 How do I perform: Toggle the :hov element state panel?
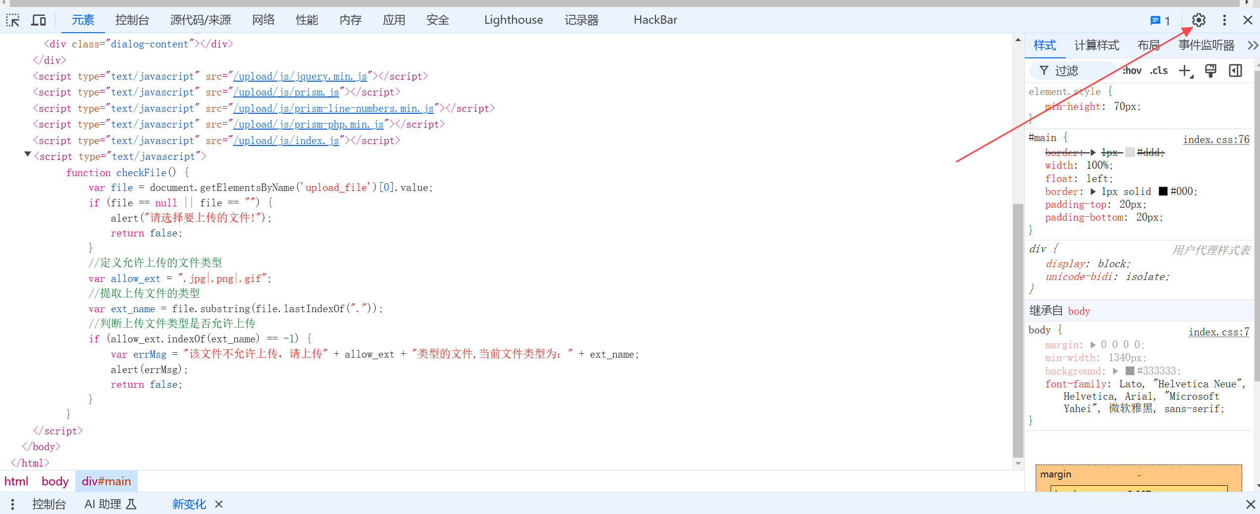(1132, 71)
